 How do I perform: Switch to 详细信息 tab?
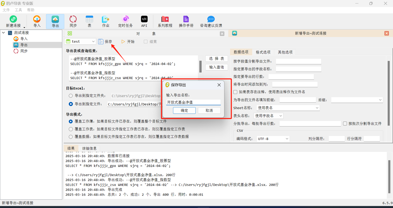(89, 148)
